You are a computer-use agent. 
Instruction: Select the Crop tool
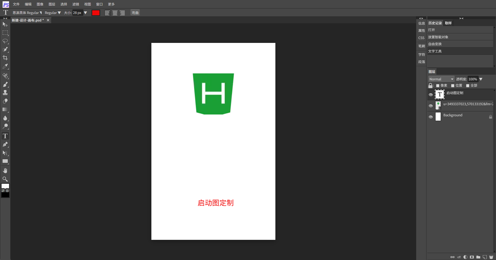[5, 58]
